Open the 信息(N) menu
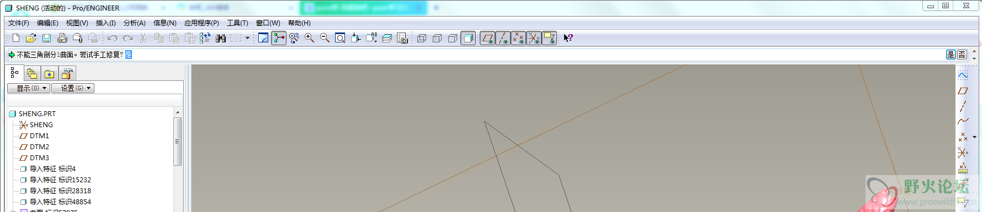This screenshot has width=982, height=212. click(x=165, y=23)
